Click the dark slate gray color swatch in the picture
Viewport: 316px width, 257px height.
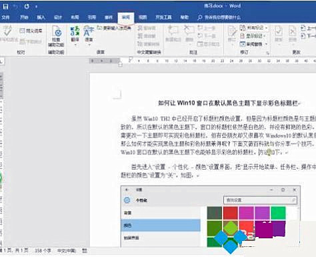pyautogui.click(x=215, y=213)
